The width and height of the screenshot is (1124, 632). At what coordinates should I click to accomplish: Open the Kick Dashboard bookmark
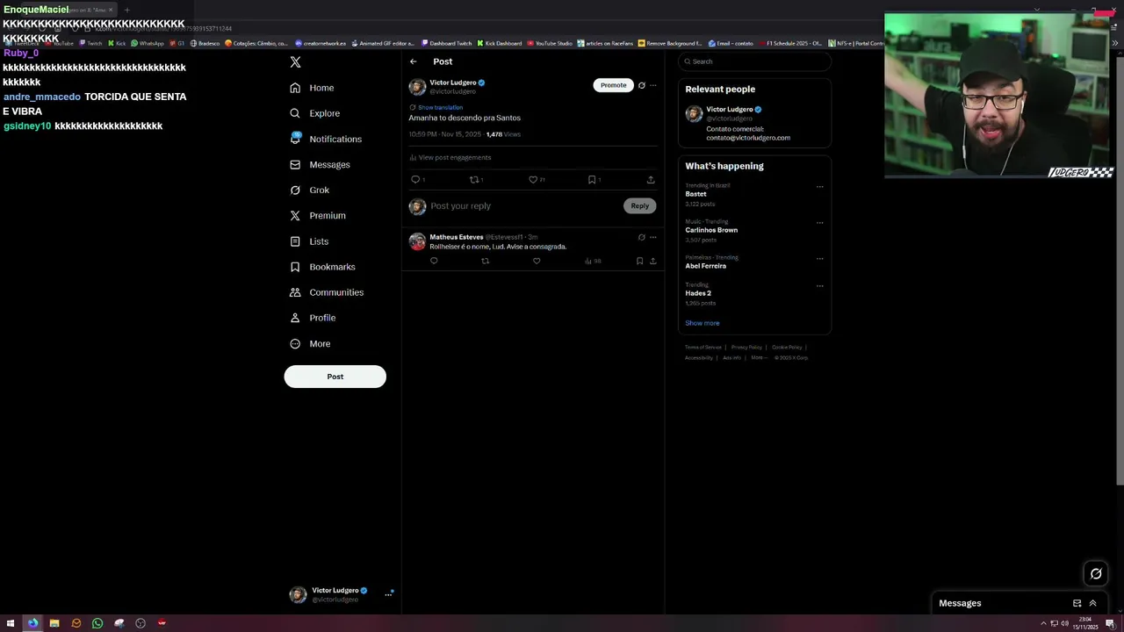pyautogui.click(x=499, y=43)
